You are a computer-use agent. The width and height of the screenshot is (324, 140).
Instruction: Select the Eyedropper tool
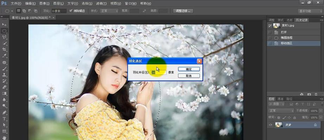(4, 56)
